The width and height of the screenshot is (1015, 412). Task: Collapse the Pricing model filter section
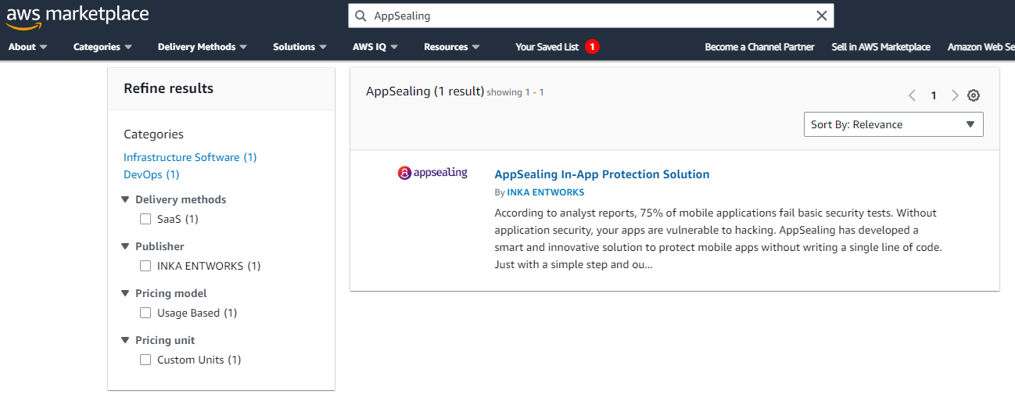click(125, 293)
